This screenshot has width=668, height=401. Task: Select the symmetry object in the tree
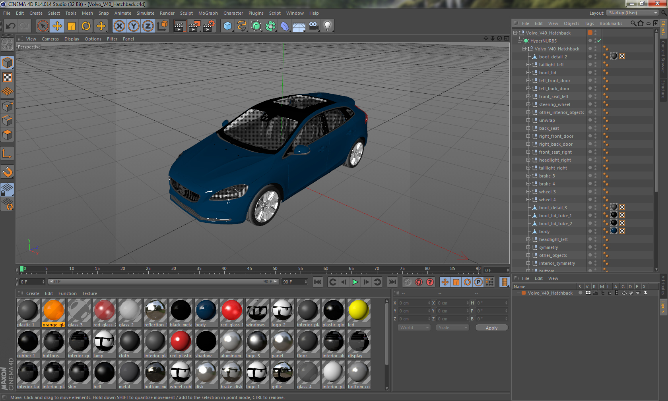click(548, 247)
